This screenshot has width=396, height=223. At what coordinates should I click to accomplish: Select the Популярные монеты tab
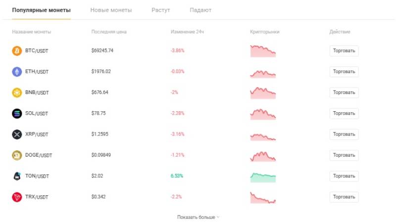tap(42, 10)
